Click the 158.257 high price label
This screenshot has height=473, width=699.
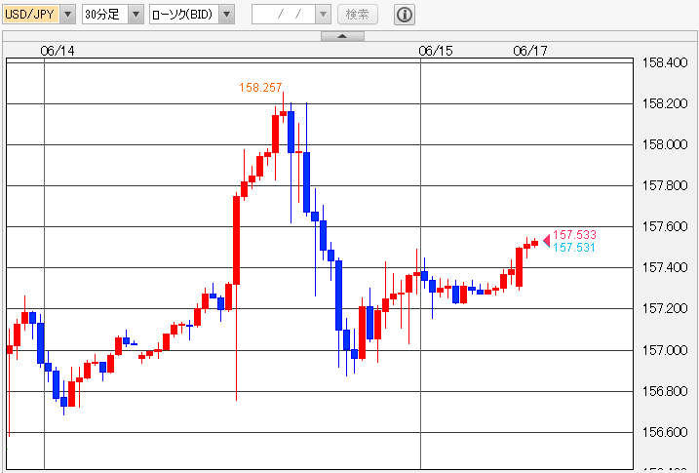pos(260,88)
